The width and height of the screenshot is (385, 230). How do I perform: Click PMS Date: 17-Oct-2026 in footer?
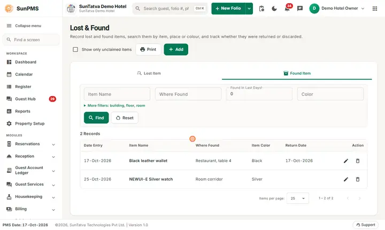click(x=25, y=225)
